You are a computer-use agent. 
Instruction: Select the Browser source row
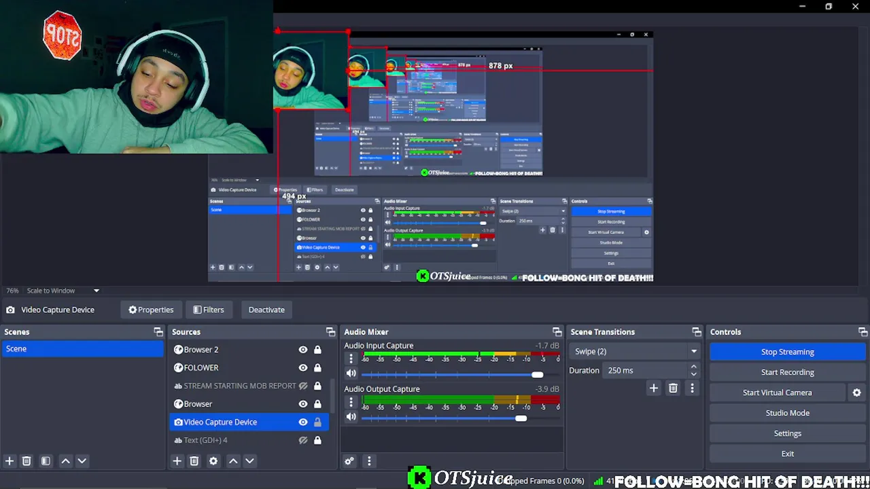pyautogui.click(x=249, y=404)
